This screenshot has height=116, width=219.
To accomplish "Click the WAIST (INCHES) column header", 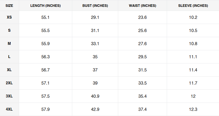I will coord(142,6).
